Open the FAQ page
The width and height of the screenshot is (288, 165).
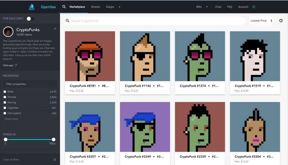[x=229, y=7]
